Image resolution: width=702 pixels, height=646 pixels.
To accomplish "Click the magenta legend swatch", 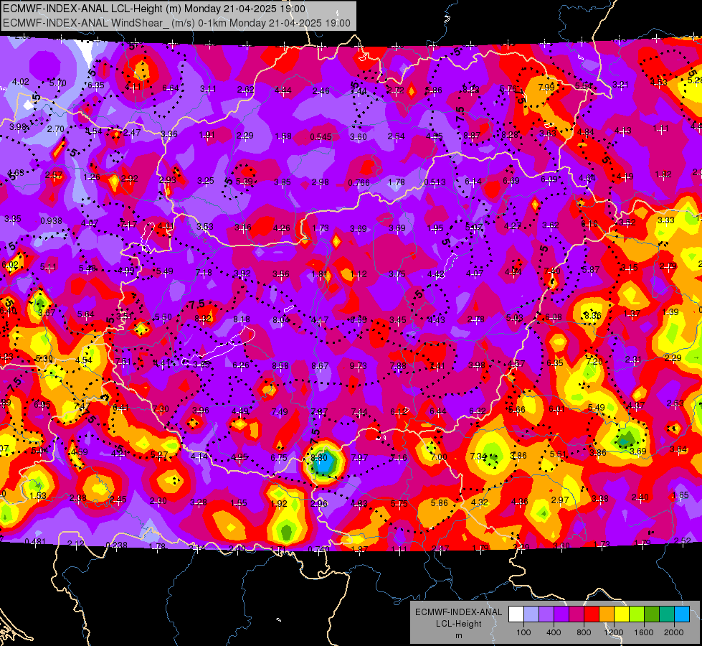I will pos(577,614).
